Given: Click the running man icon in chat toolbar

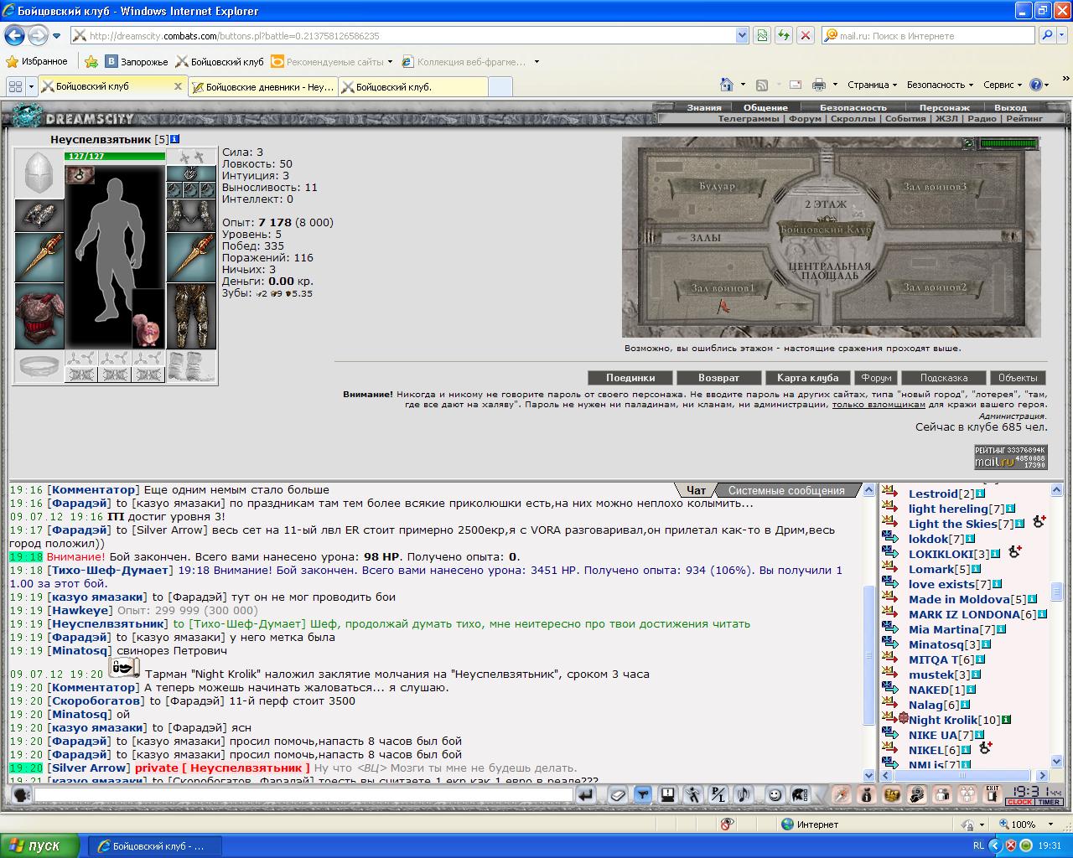Looking at the screenshot, I should pos(693,794).
